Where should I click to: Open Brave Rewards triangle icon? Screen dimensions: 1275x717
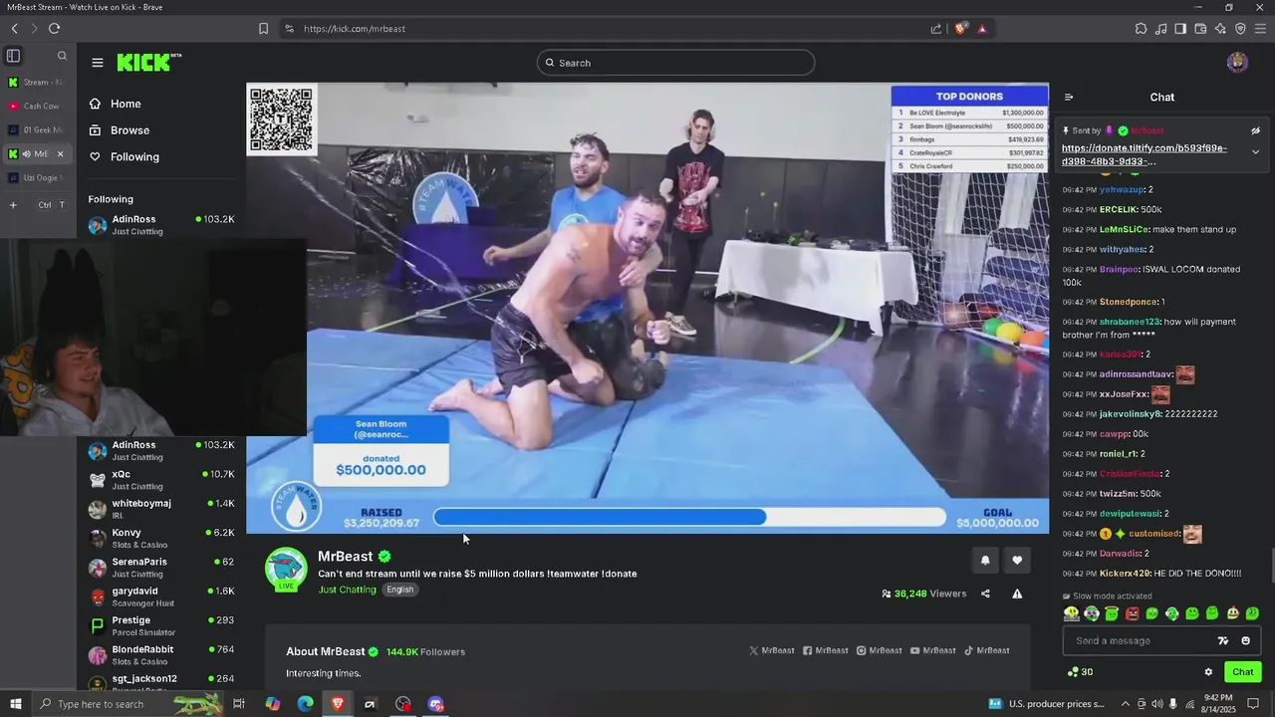pyautogui.click(x=982, y=29)
